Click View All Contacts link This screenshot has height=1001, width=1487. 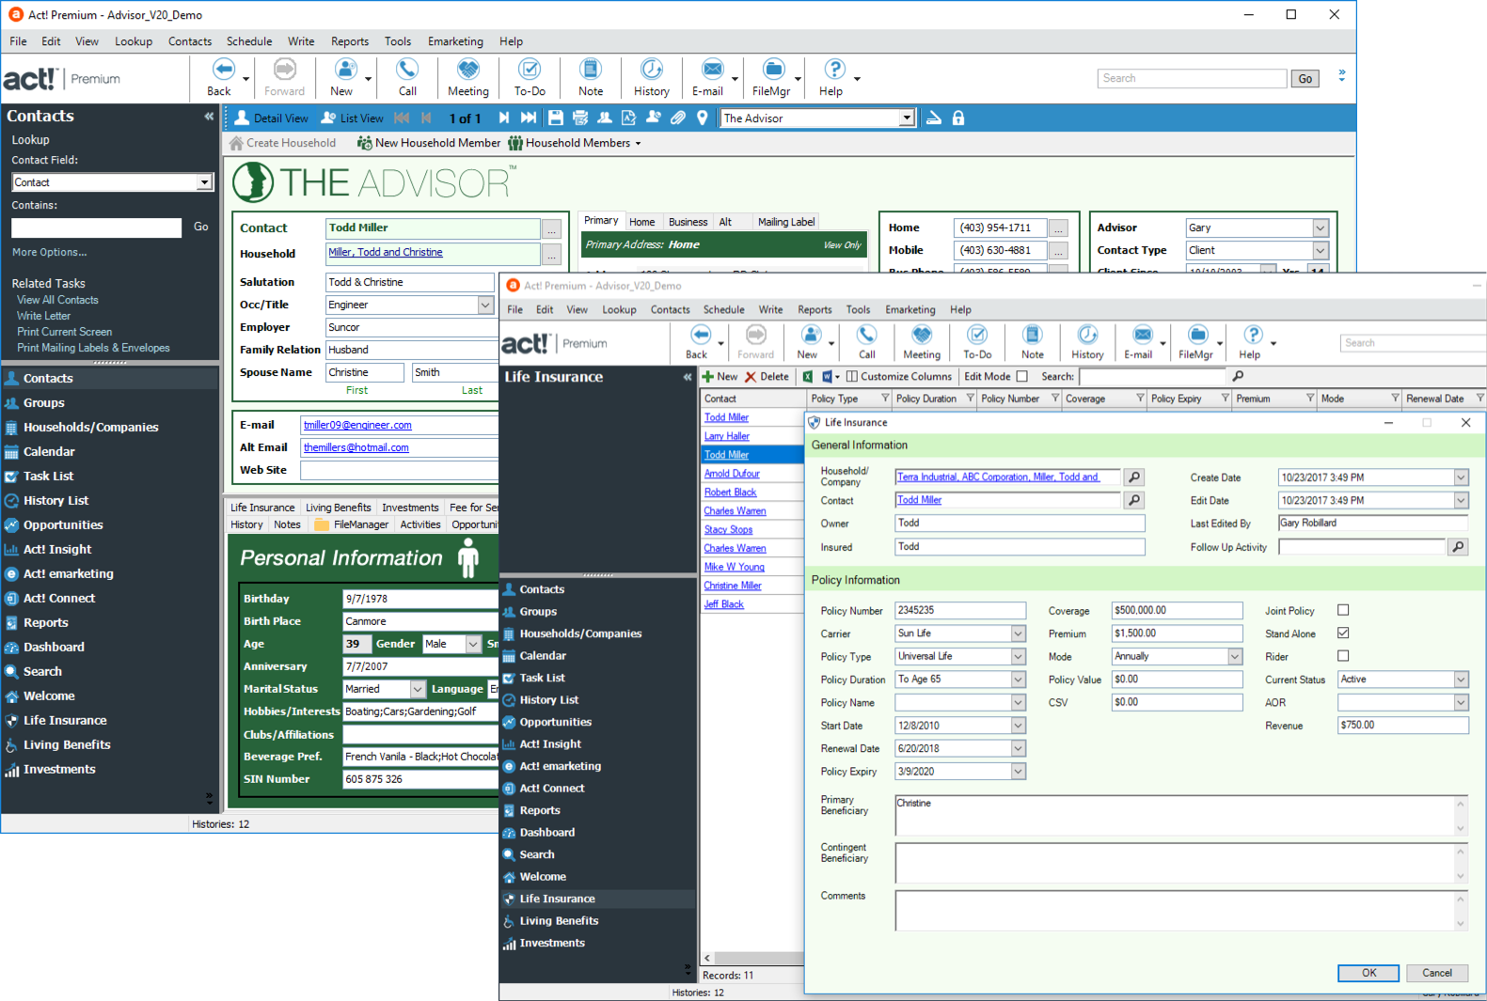point(57,300)
